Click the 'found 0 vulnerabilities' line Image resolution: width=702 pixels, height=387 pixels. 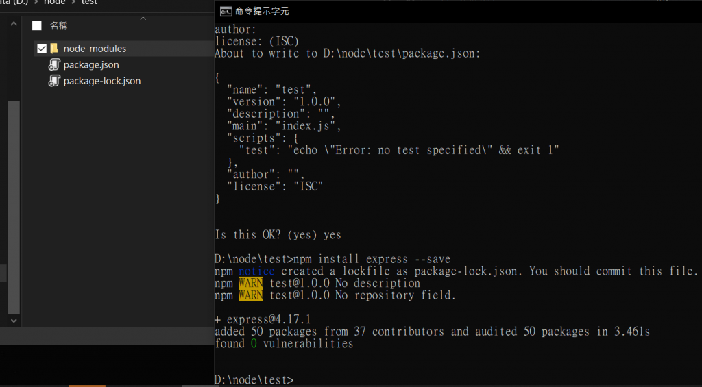pos(284,344)
